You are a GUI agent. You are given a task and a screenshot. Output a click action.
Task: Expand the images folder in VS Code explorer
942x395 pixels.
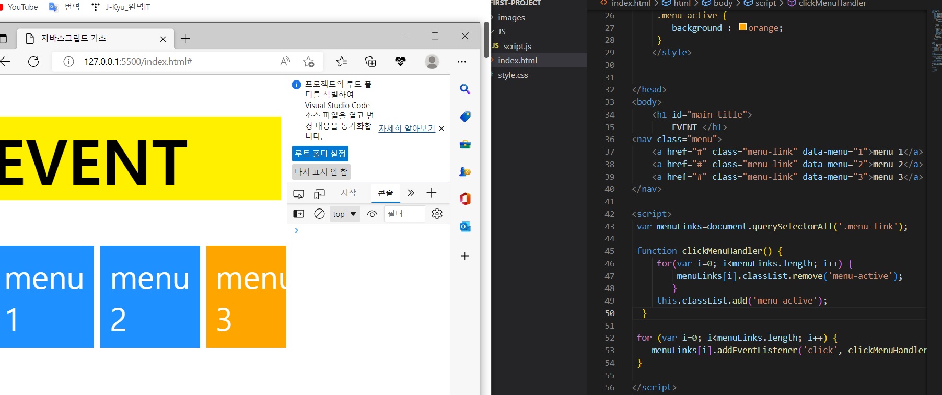point(511,18)
